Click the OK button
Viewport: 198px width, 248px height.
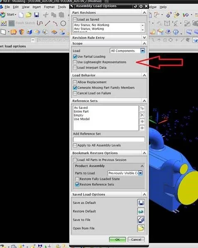click(117, 240)
